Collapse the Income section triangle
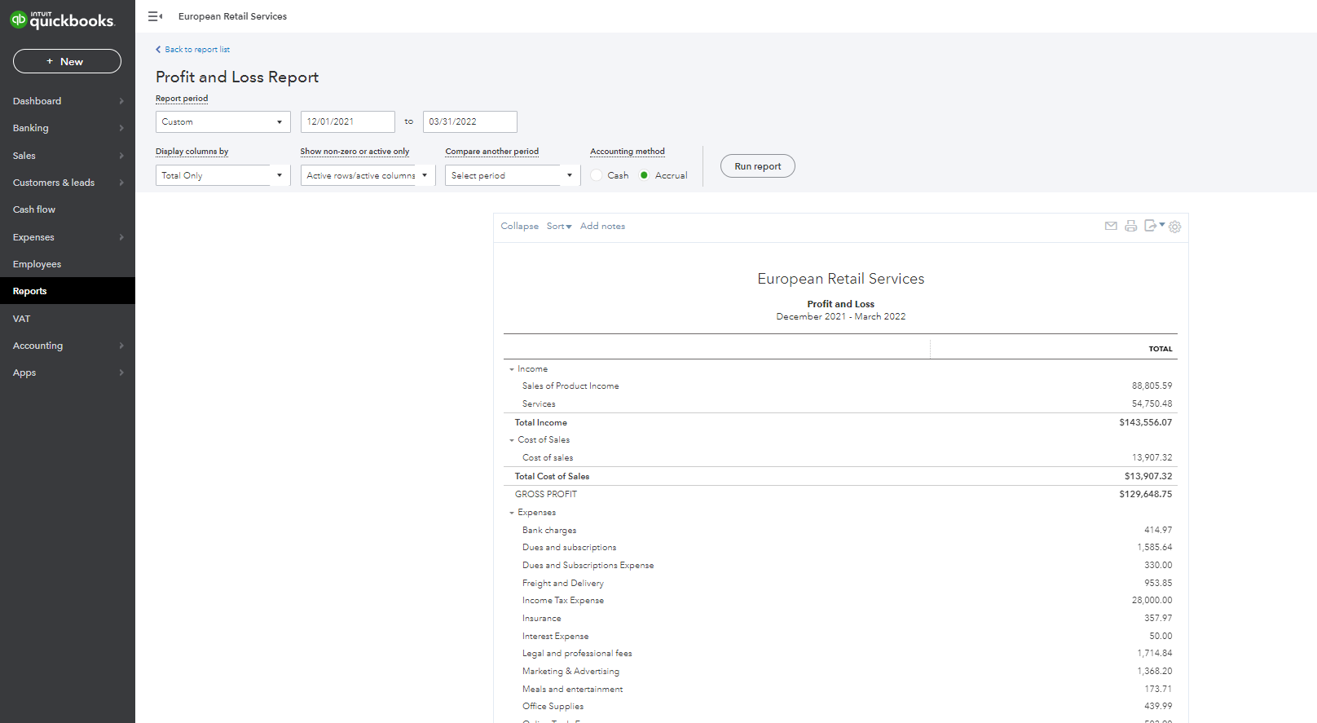Image resolution: width=1317 pixels, height=723 pixels. tap(512, 369)
